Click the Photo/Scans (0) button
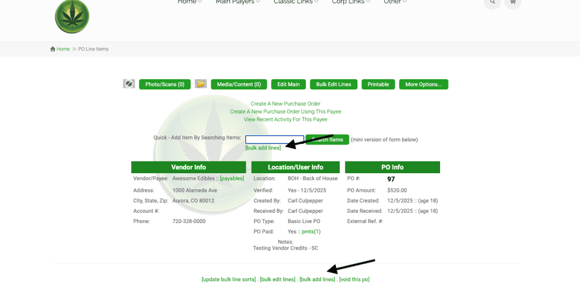580x287 pixels. point(164,84)
